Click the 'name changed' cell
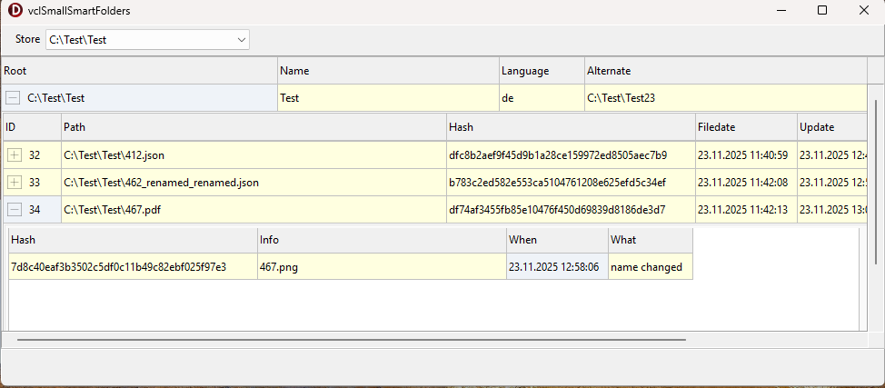 pos(650,267)
